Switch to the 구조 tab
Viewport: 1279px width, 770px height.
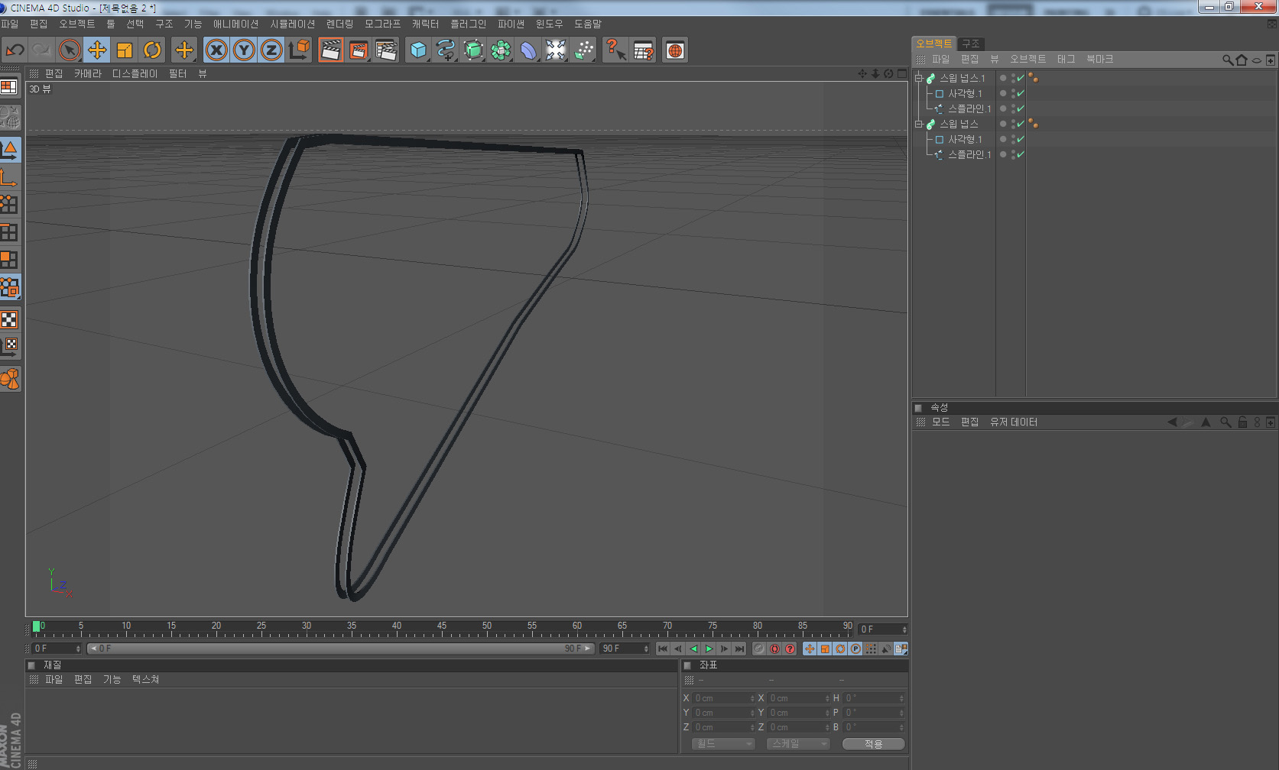pyautogui.click(x=971, y=44)
